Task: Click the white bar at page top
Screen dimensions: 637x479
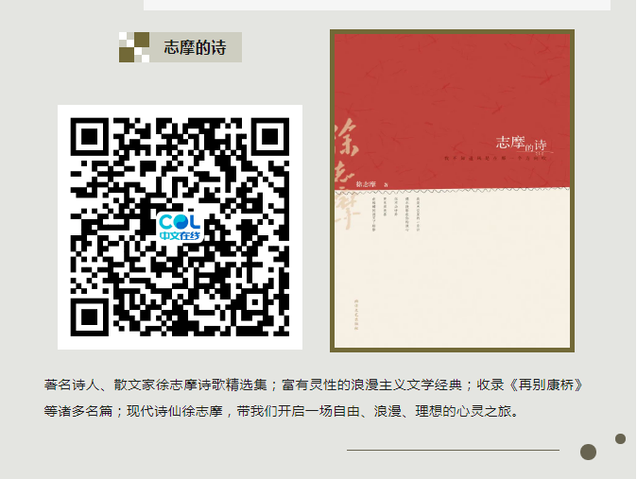Action: point(377,5)
